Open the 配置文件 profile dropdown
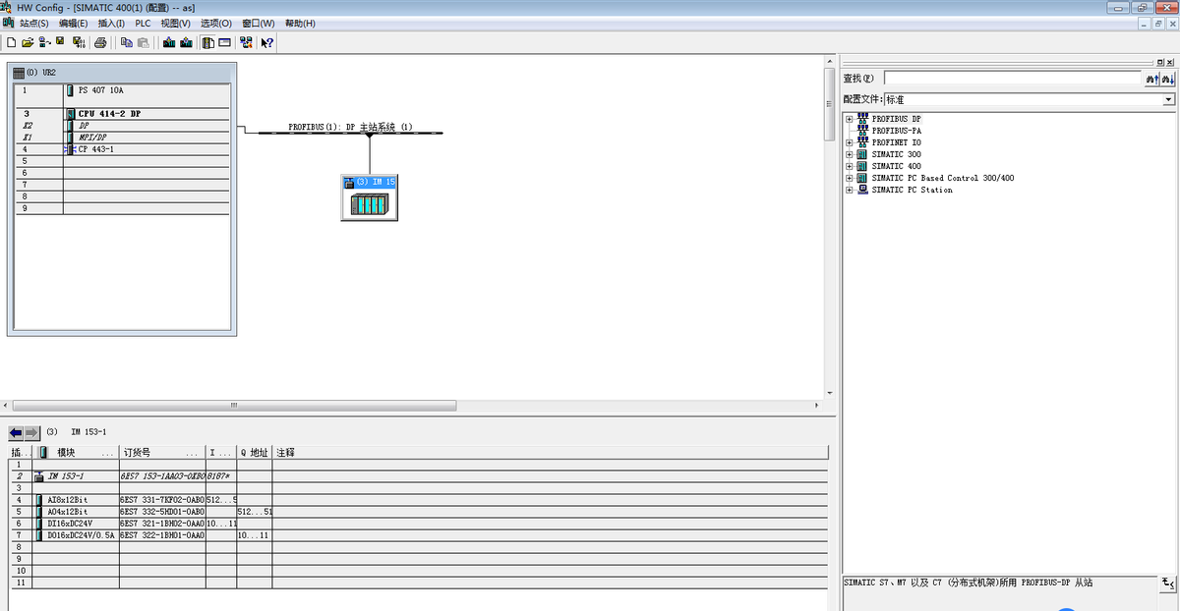The width and height of the screenshot is (1180, 611). 1169,99
